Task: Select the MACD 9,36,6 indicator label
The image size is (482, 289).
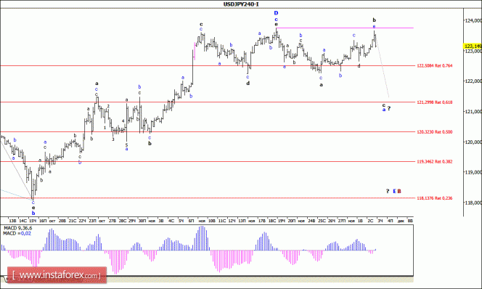Action: 17,228
